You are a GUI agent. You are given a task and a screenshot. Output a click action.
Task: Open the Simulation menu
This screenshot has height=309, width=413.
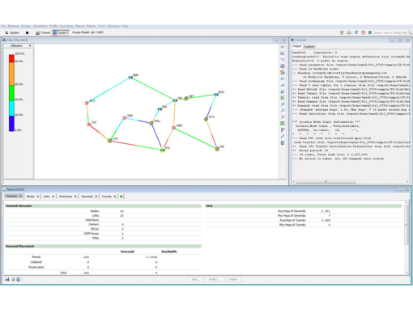coord(40,26)
